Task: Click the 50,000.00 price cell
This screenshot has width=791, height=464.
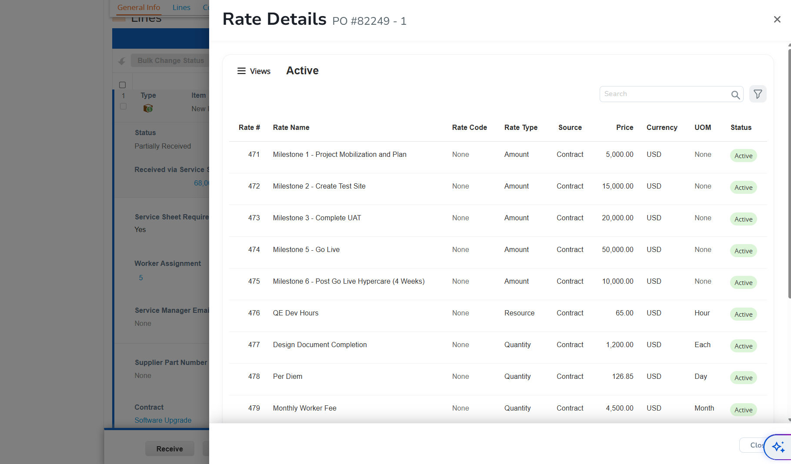Action: 617,249
